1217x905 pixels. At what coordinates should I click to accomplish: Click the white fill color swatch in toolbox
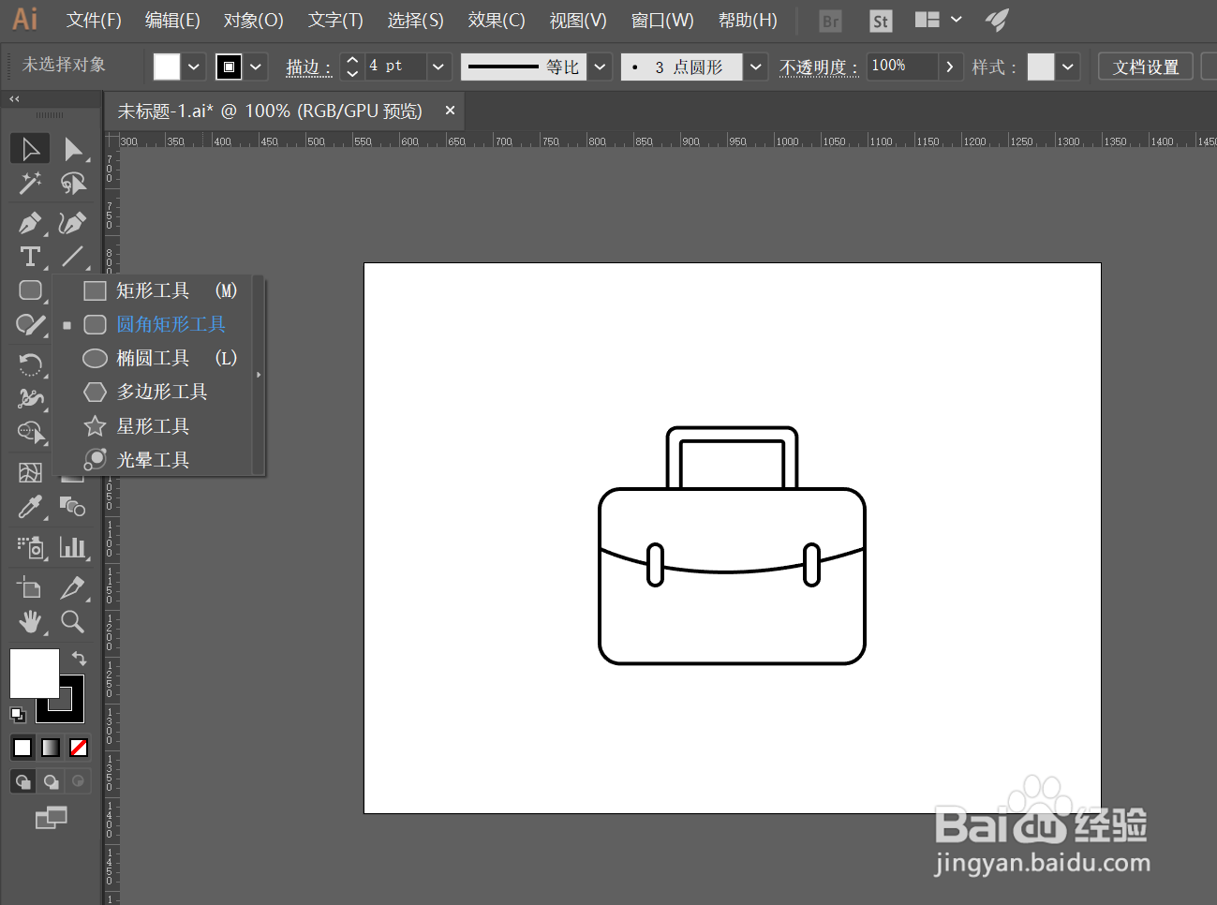tap(30, 669)
